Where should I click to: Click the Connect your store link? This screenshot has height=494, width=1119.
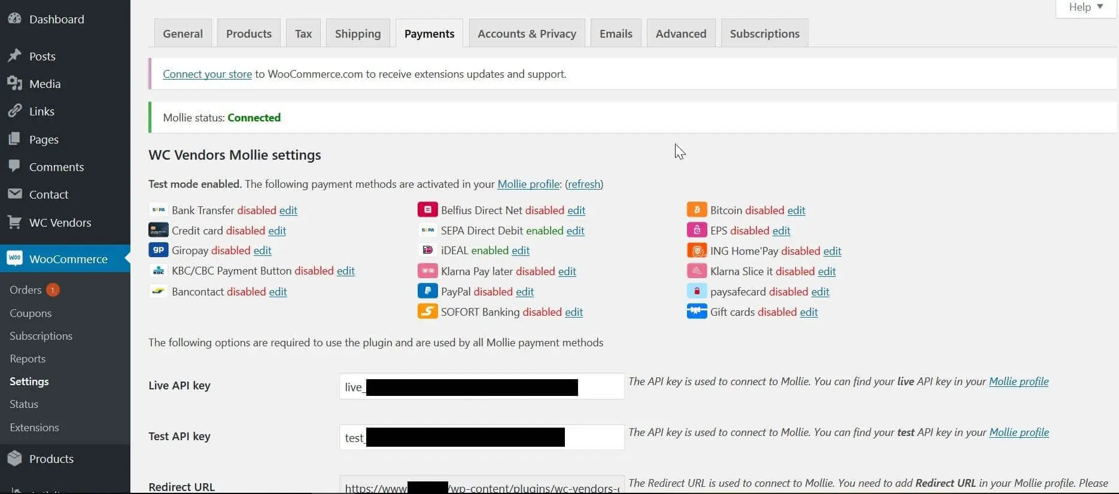click(x=207, y=74)
